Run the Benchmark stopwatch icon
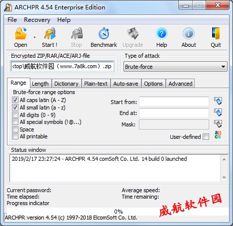Viewport: 233px width, 226px height. point(104,34)
